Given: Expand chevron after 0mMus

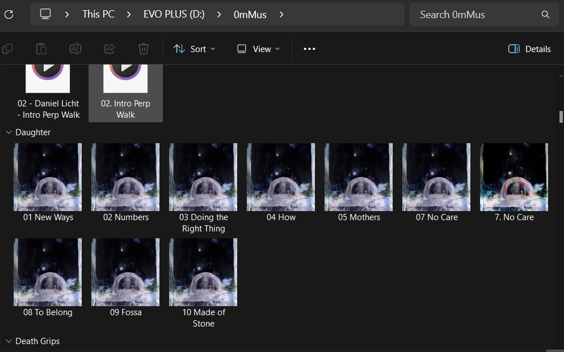Looking at the screenshot, I should click(x=281, y=14).
